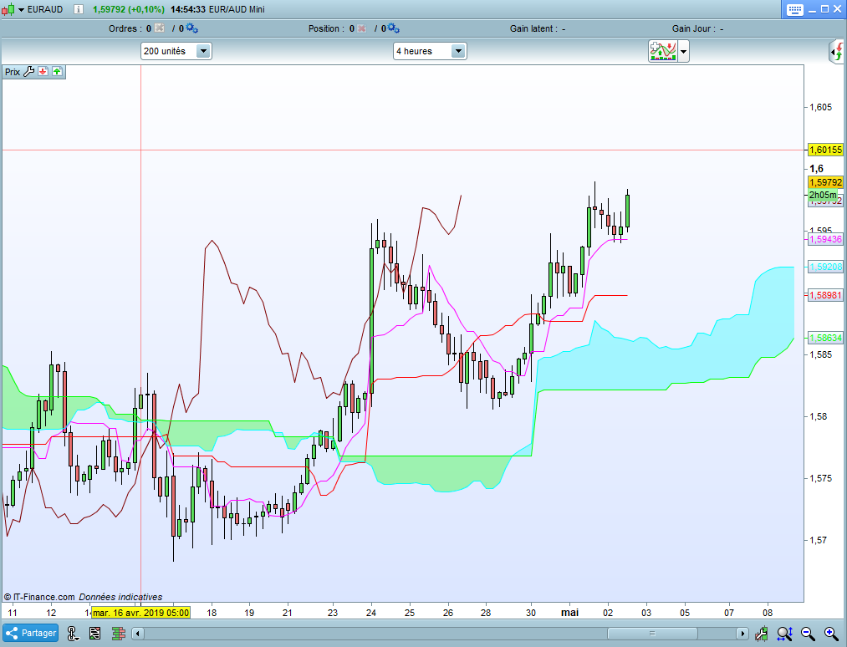Zoom out with the minus magnifier
The image size is (847, 647).
(808, 633)
